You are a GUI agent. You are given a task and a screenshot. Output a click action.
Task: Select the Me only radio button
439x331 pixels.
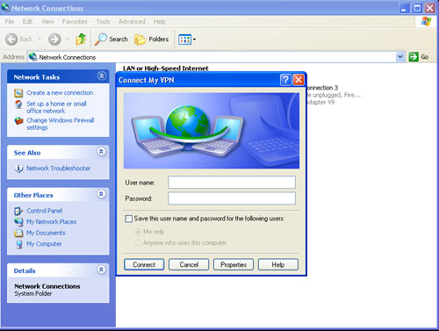coord(137,232)
